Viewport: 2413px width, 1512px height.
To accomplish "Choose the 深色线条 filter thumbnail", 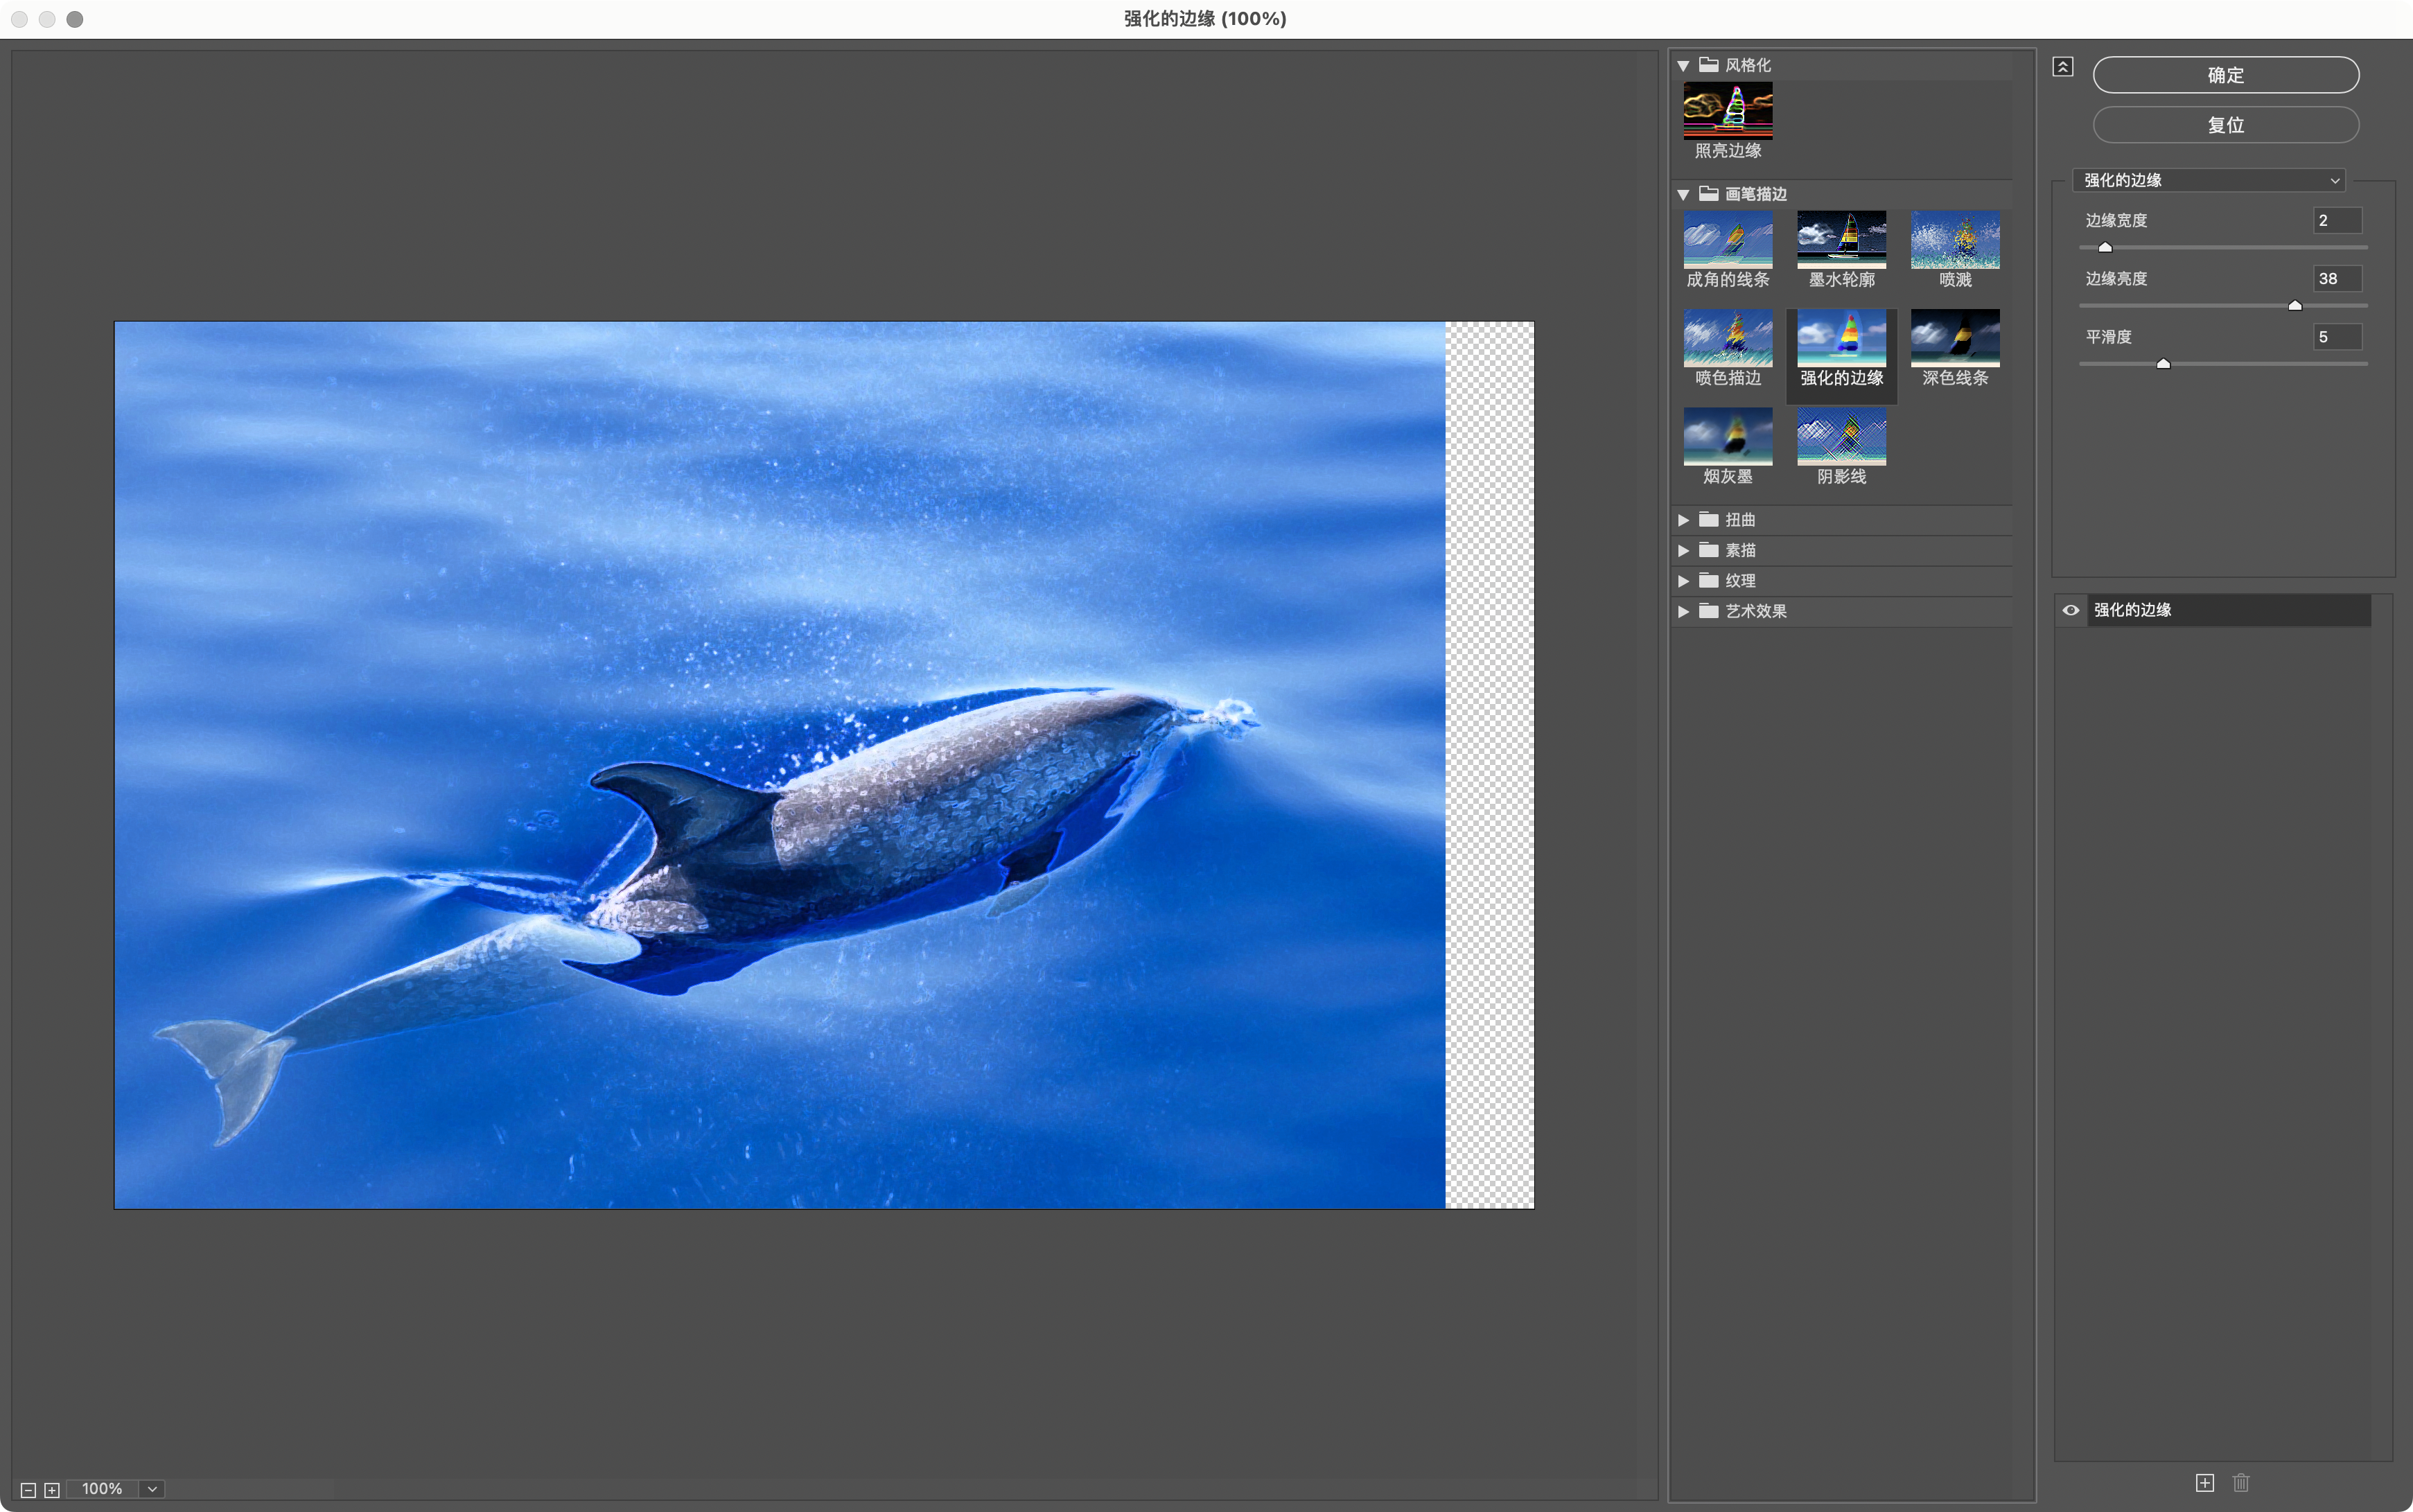I will tap(1955, 338).
